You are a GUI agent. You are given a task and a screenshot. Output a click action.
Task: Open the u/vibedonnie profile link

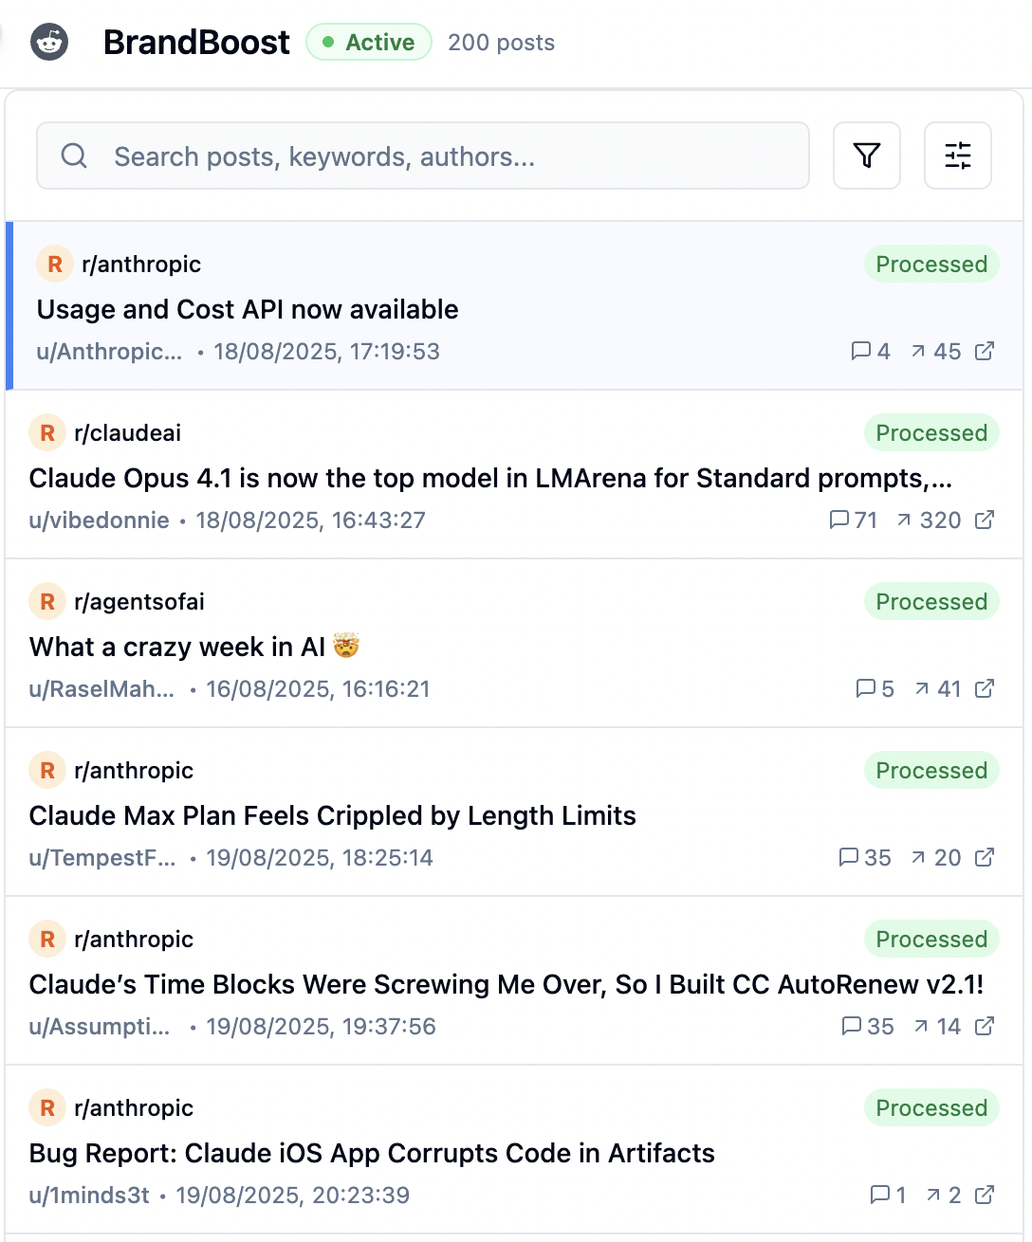[x=98, y=520]
